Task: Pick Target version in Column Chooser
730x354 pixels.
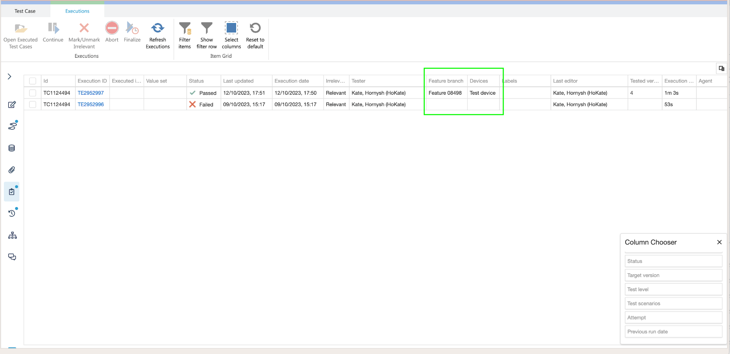Action: point(673,275)
